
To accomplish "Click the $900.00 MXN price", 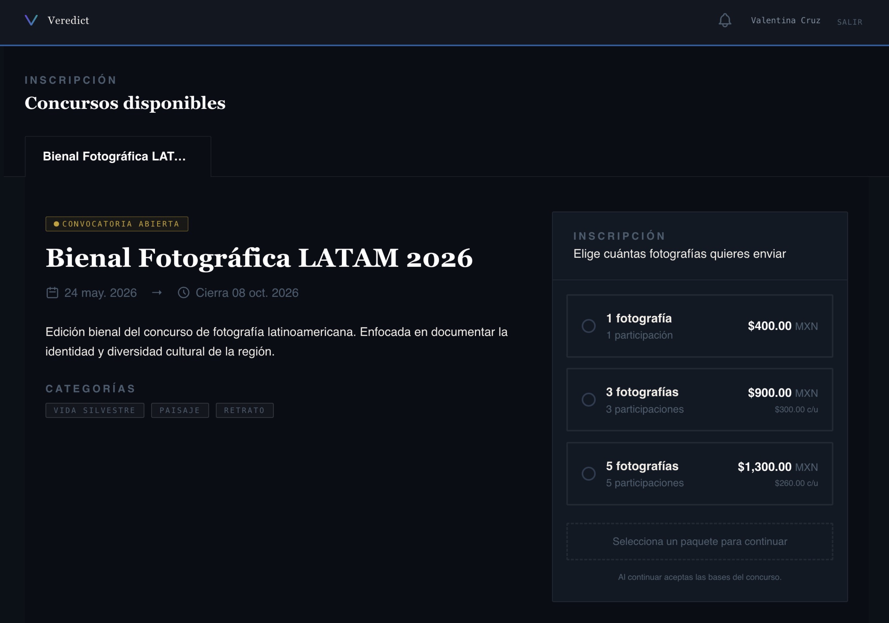I will [x=783, y=393].
